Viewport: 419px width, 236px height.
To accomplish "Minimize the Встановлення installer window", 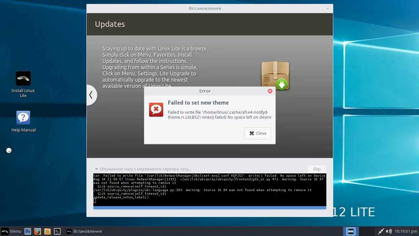I will (328, 9).
